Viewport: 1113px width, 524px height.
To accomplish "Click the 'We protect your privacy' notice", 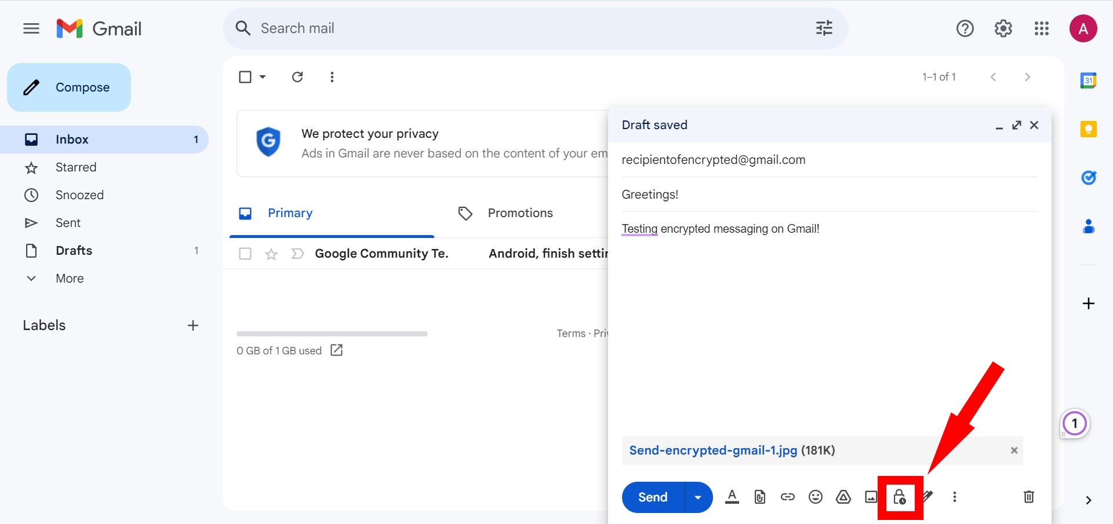I will coord(422,144).
